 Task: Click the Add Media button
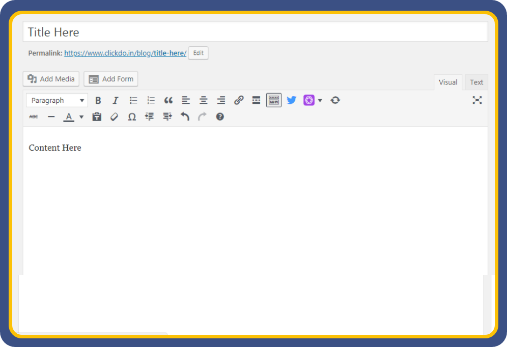tap(51, 79)
